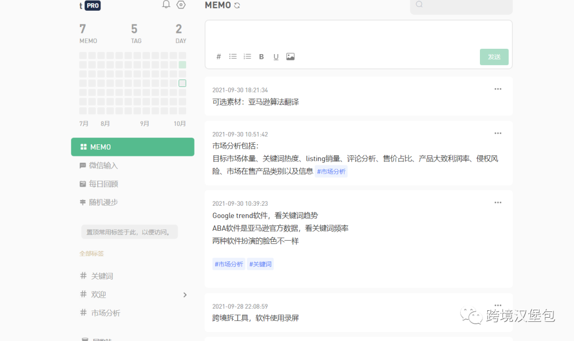Click the 微信输入 chat bubble icon
The height and width of the screenshot is (341, 574).
[82, 165]
